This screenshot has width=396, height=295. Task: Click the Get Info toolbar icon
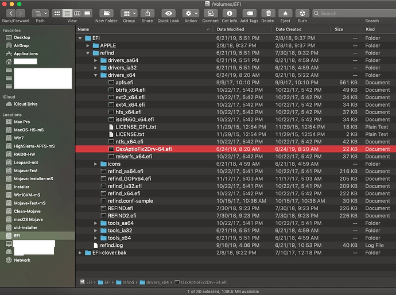230,13
